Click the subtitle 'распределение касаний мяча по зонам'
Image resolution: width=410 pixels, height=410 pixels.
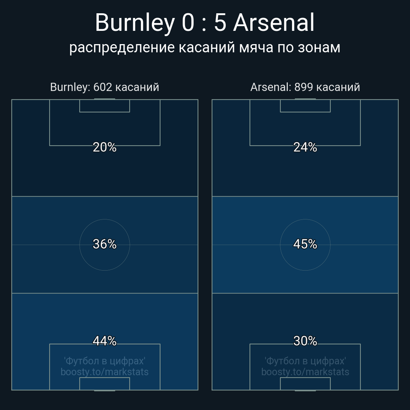point(205,47)
